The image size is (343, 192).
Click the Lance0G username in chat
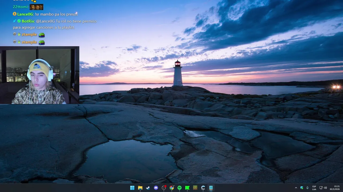coord(25,14)
